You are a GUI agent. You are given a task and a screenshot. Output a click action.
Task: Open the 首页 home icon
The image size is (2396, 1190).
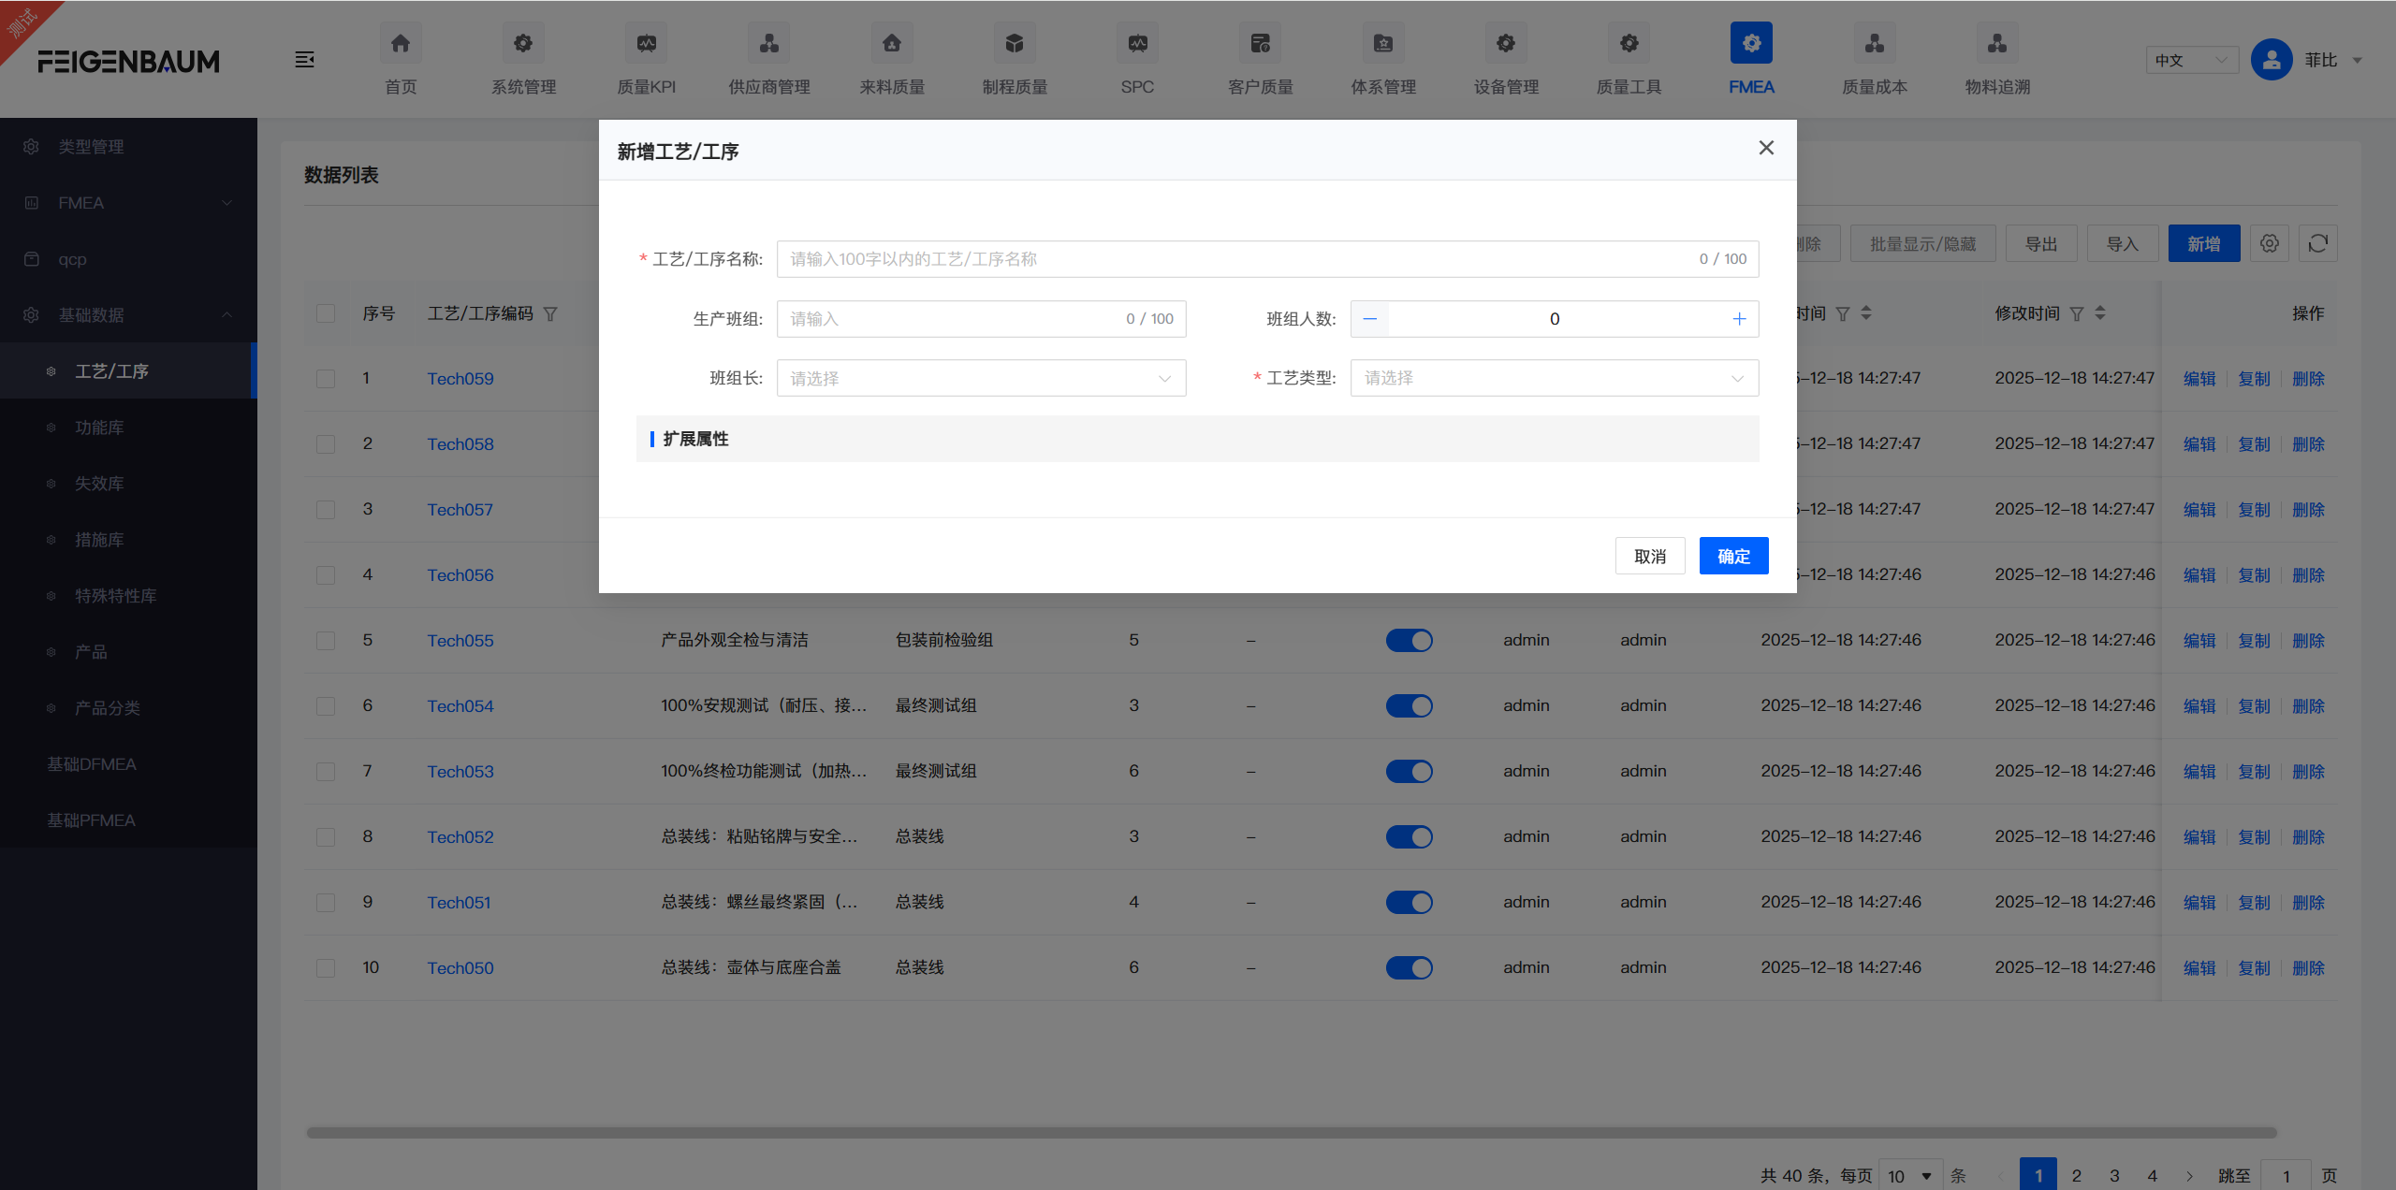click(x=400, y=43)
